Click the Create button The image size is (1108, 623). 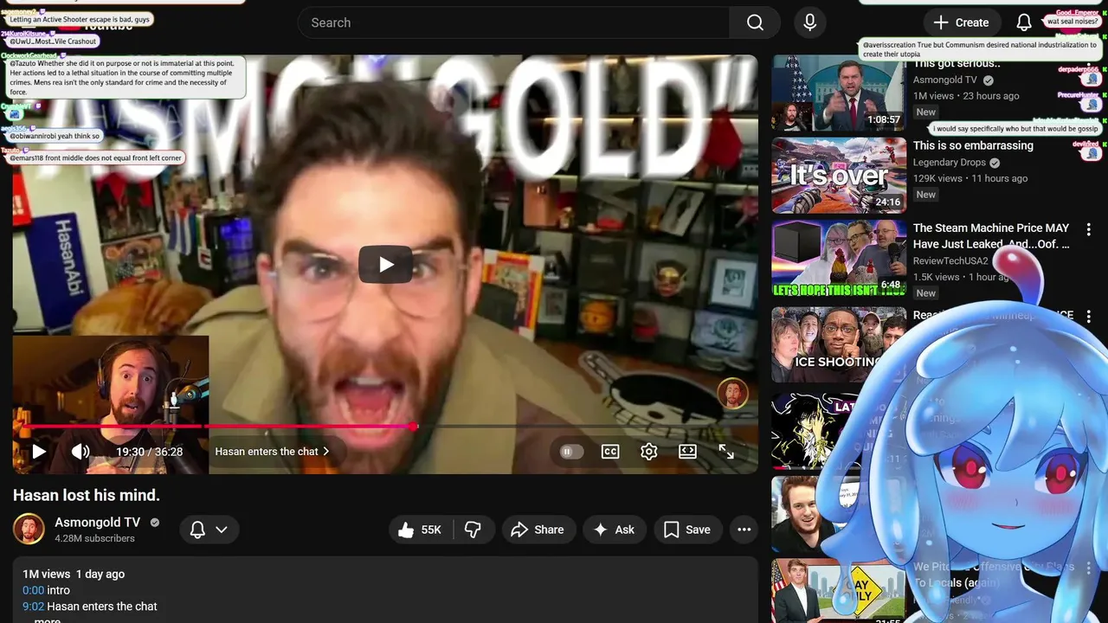click(x=962, y=22)
